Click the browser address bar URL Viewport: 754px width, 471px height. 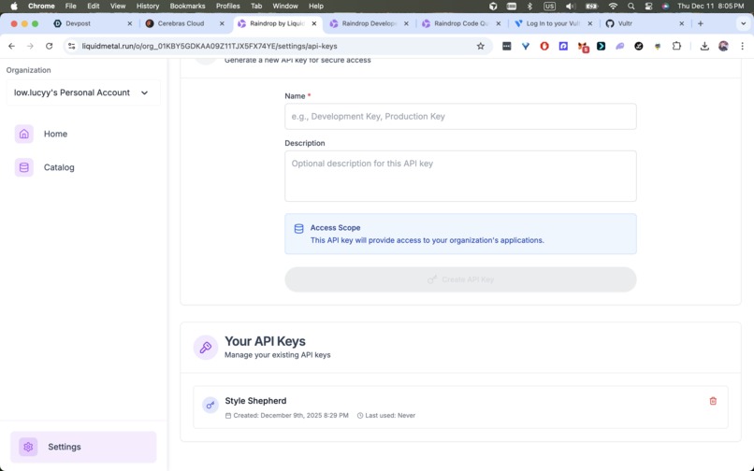click(210, 46)
